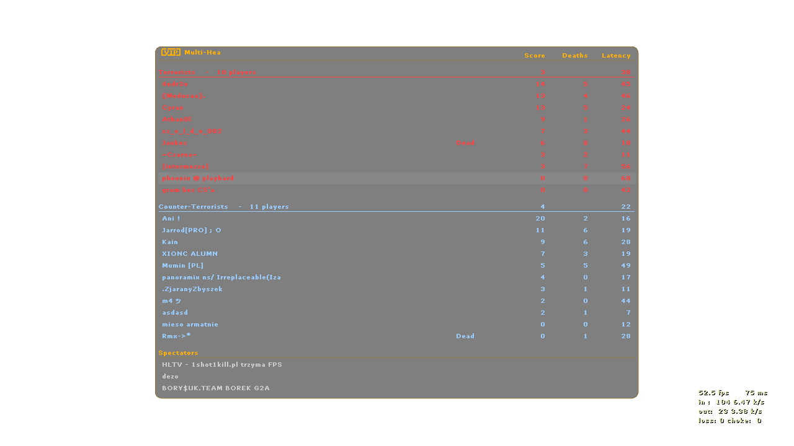Click the Dead status next to Rmx->*
This screenshot has width=794, height=446.
[465, 336]
